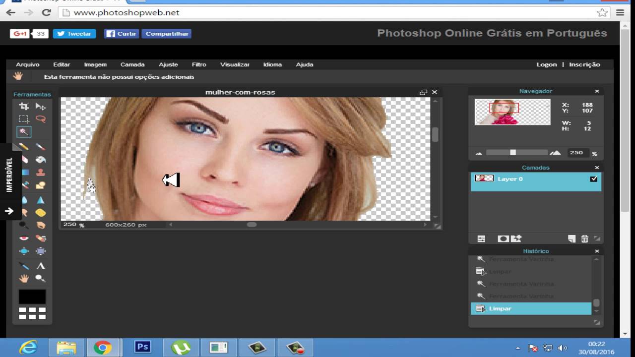Select the Hand tool in toolbox

coord(24,279)
